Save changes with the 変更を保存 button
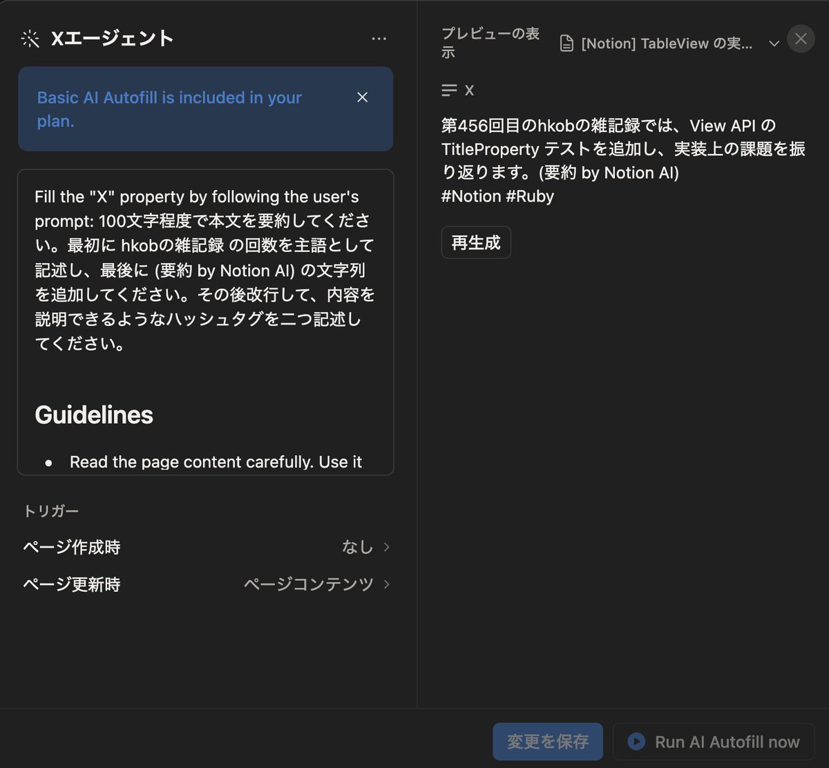Viewport: 829px width, 768px height. [547, 741]
